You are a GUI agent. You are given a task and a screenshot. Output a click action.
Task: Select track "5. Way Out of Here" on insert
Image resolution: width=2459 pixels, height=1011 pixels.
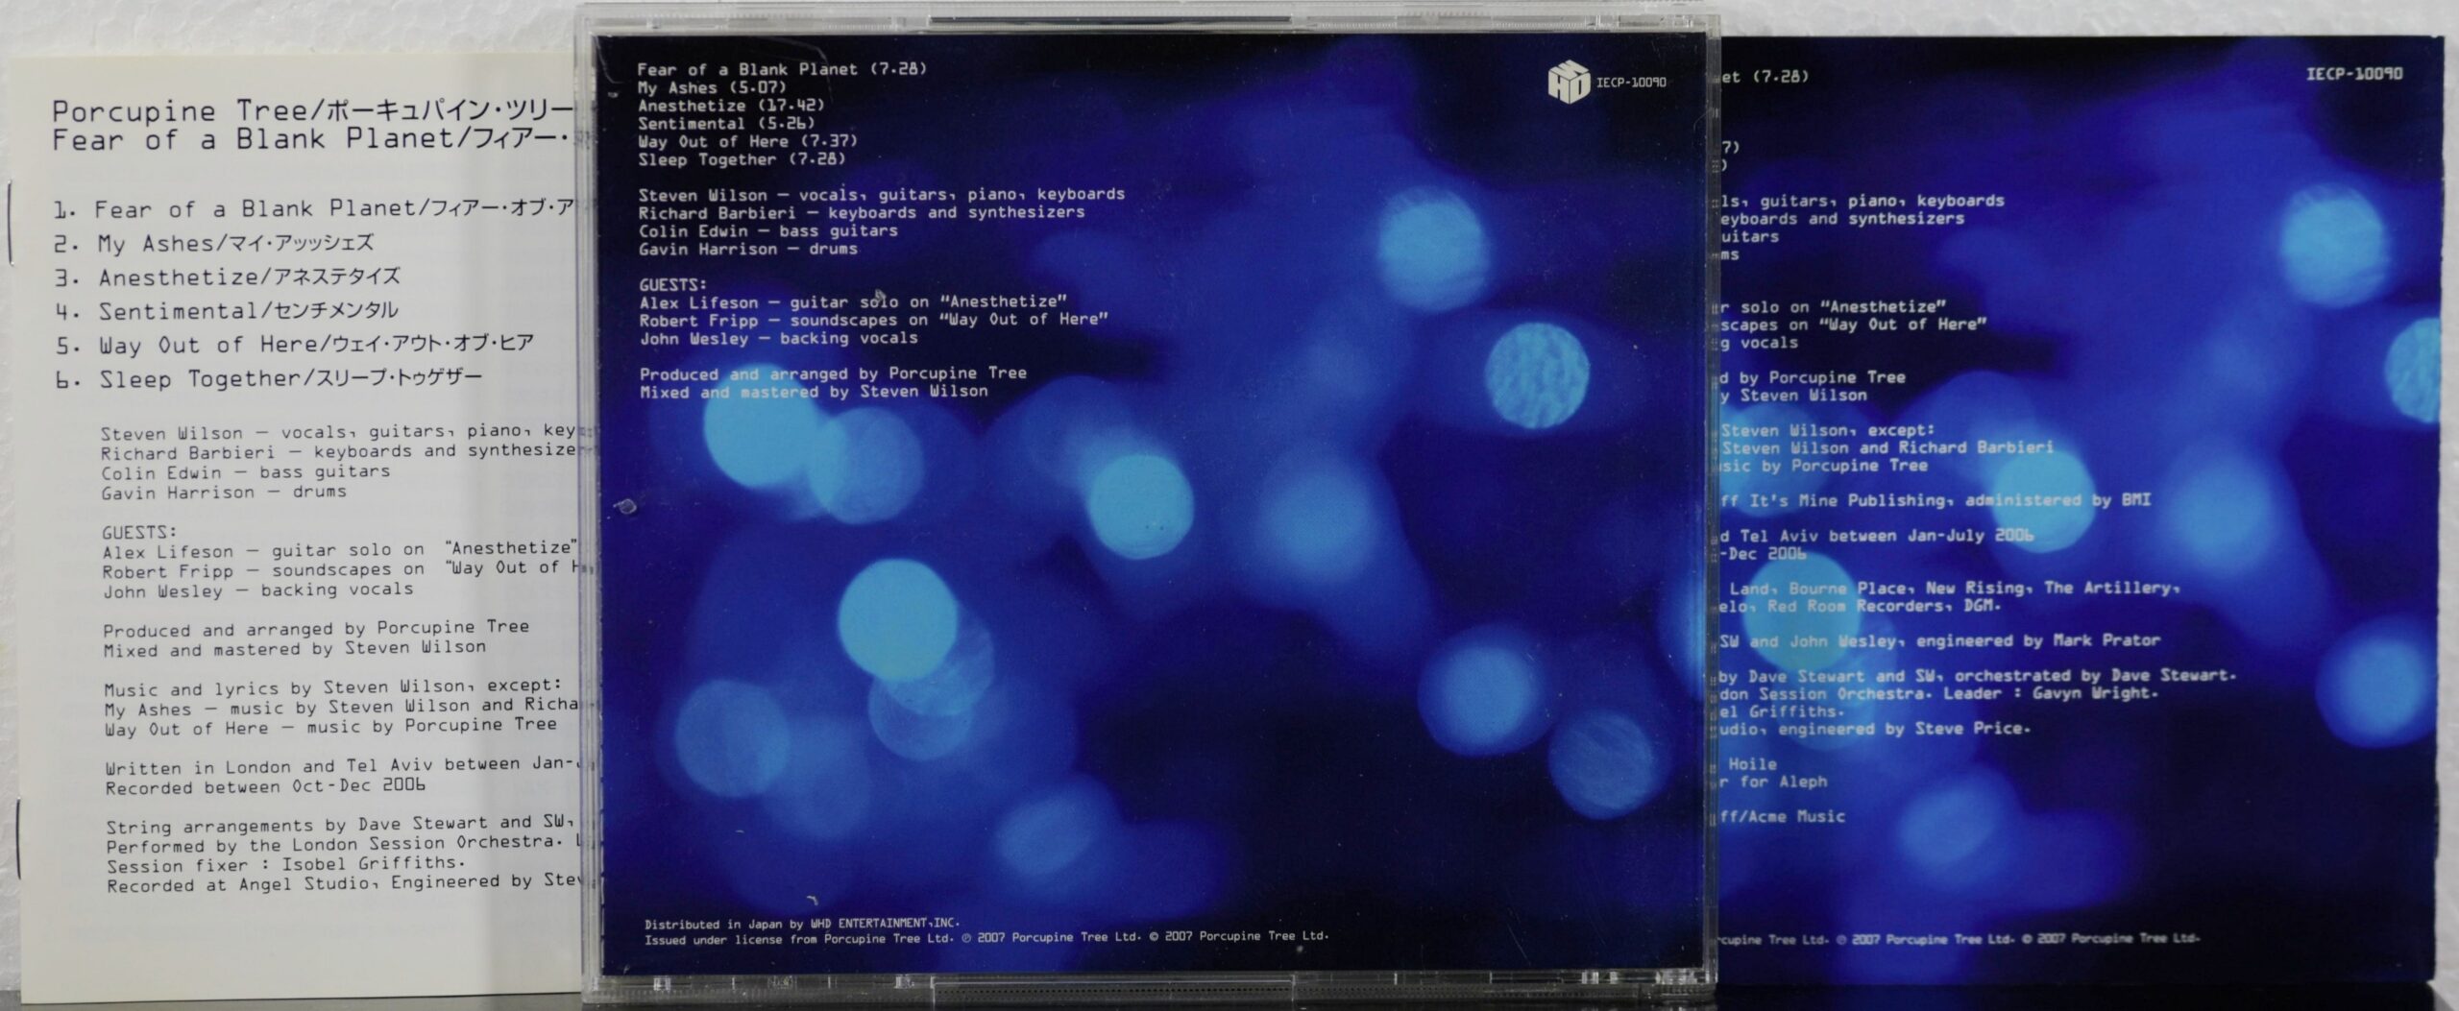294,345
